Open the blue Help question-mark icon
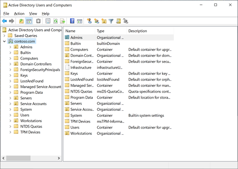 (72, 21)
